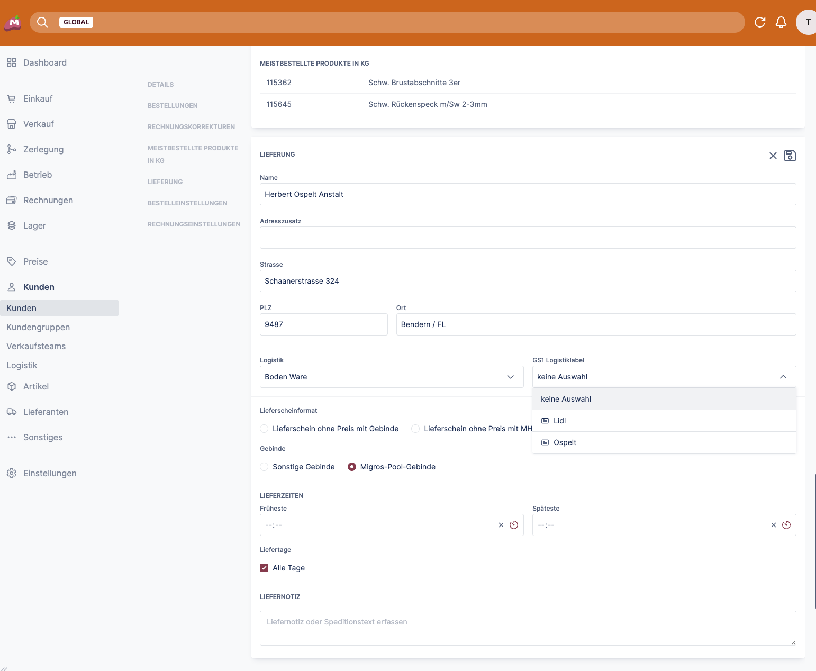Click the search magnifier icon
This screenshot has height=671, width=816.
(x=42, y=22)
